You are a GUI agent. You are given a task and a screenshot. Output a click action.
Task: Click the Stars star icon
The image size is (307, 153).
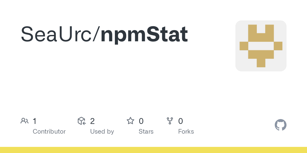point(130,121)
